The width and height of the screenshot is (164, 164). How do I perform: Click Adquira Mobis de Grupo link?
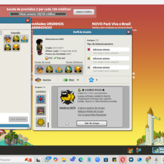[91, 111]
